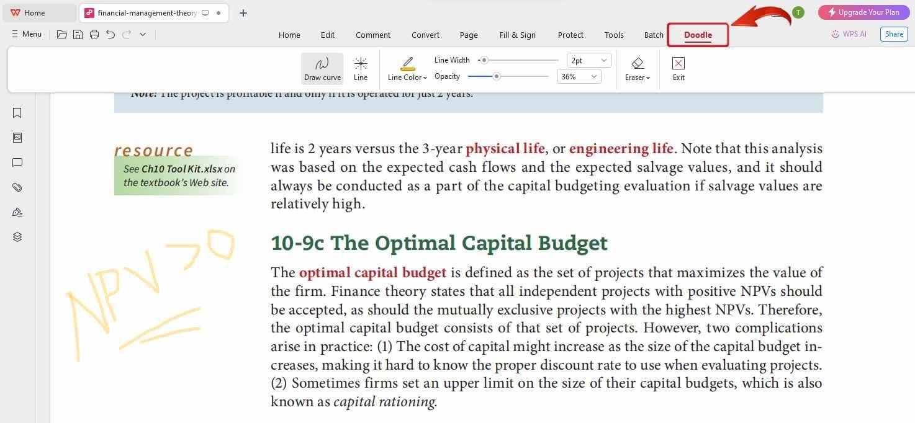Expand the quick access toolbar arrow

click(143, 34)
